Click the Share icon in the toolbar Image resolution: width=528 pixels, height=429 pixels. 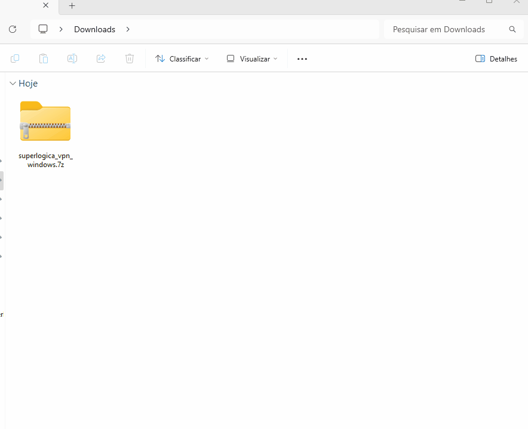(101, 58)
